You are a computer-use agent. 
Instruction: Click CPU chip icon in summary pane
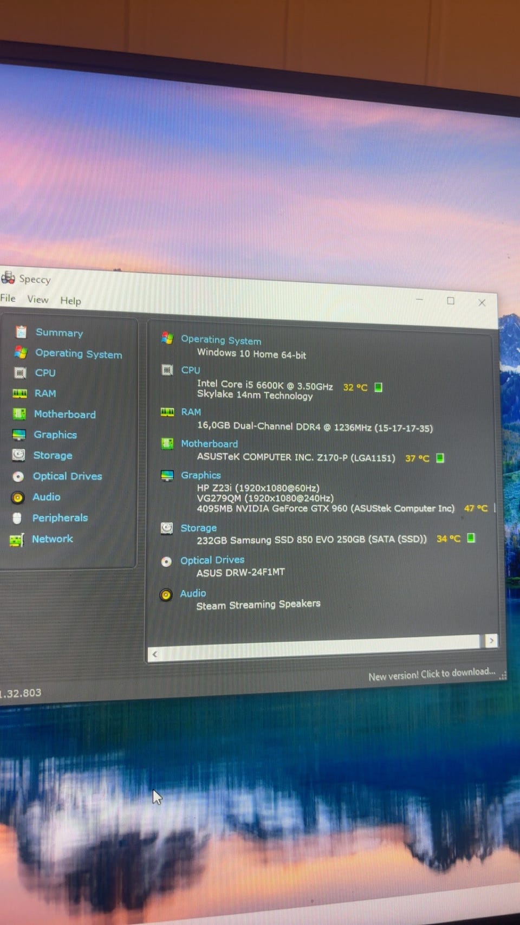(167, 370)
